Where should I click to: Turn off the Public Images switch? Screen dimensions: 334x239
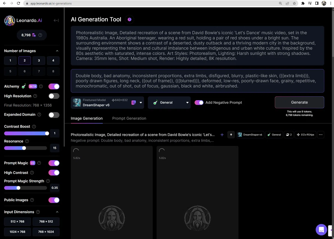point(54,200)
